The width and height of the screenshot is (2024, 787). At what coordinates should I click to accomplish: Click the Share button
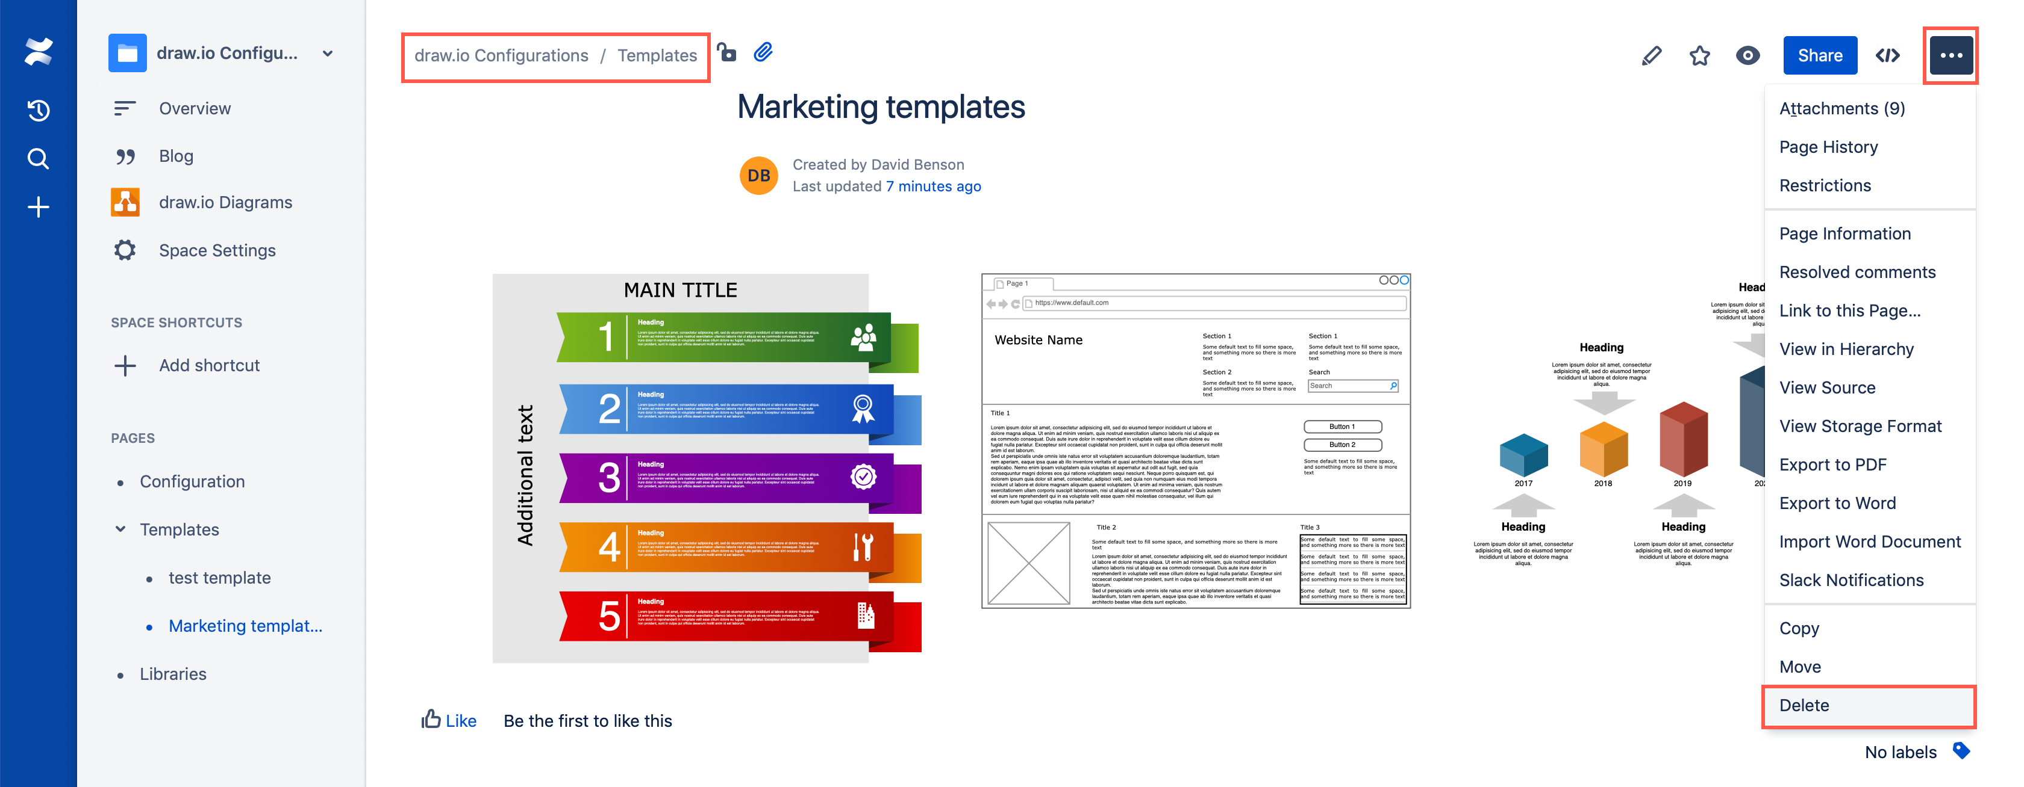point(1820,55)
